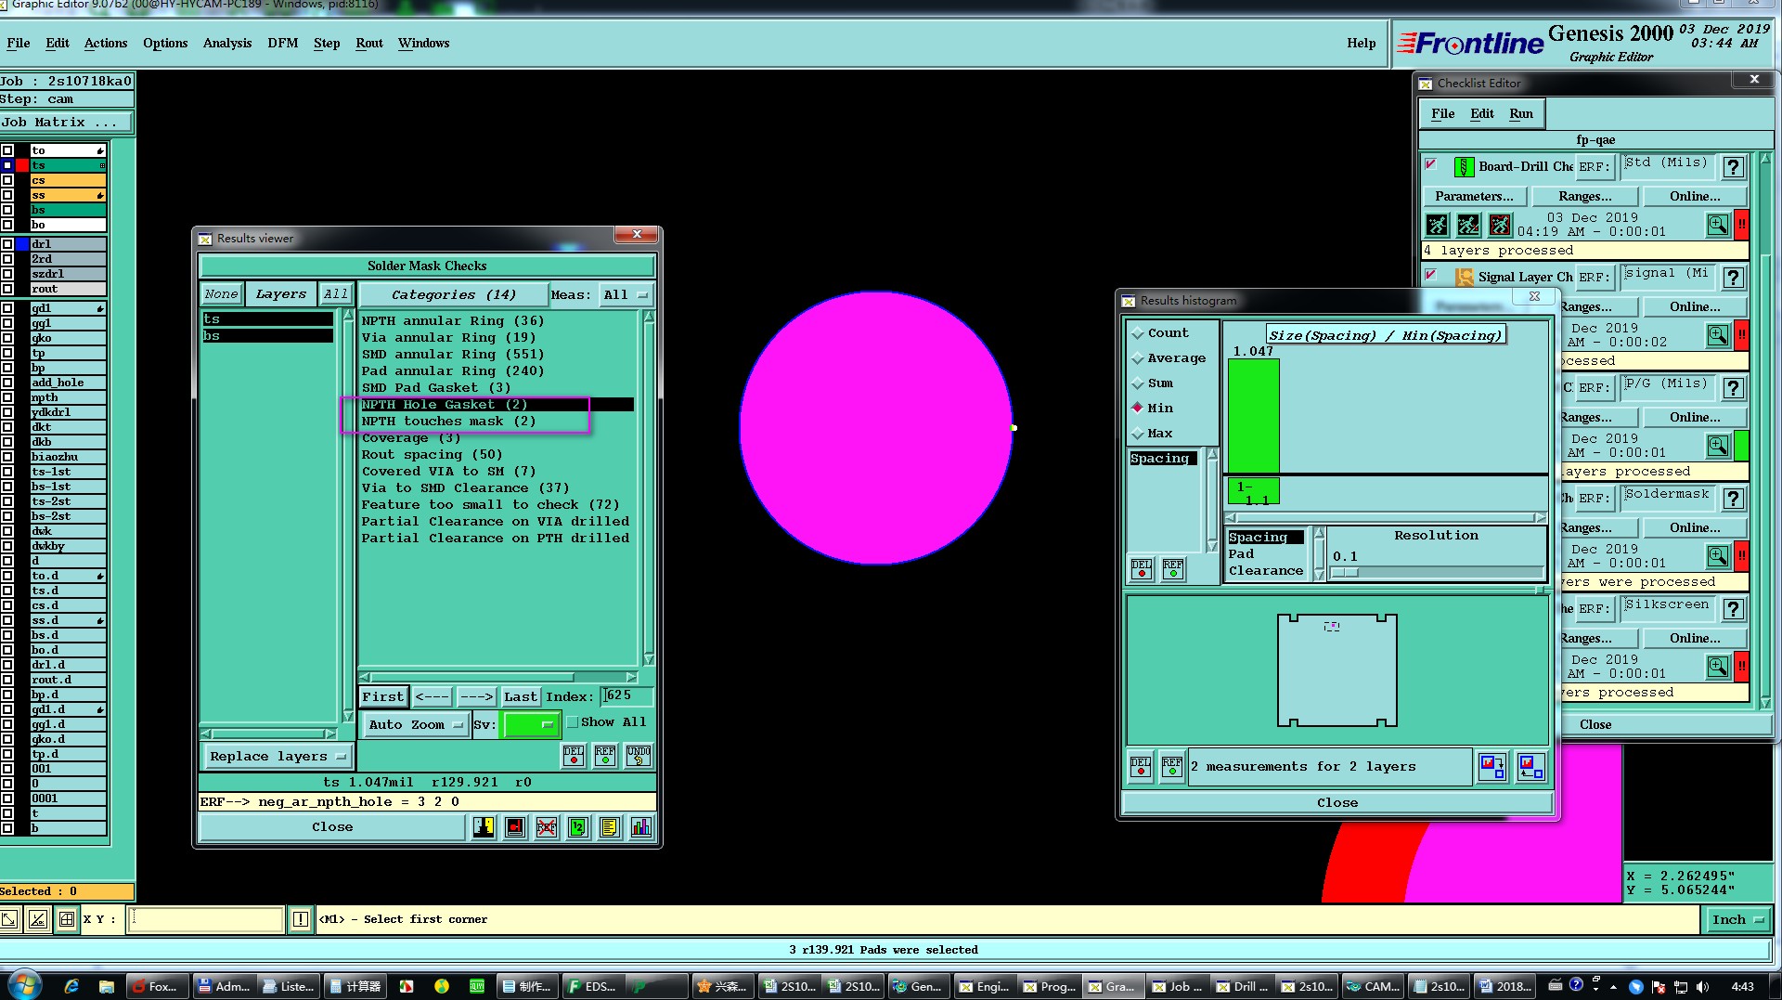
Task: Click the green 1-1.1 range swatch
Action: (1253, 491)
